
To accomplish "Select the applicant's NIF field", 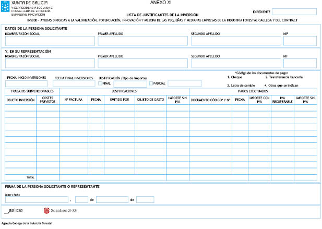I will 300,41.
